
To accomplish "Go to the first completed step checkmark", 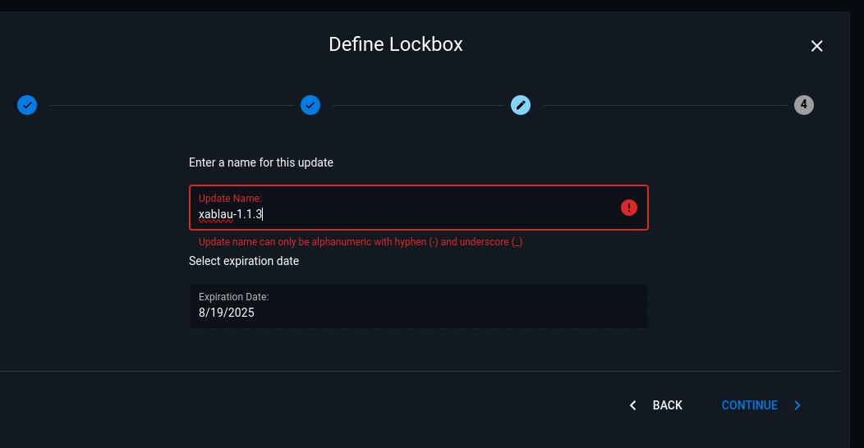I will pyautogui.click(x=27, y=105).
